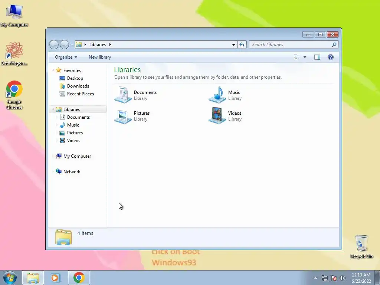The width and height of the screenshot is (380, 285).
Task: Open view options dropdown arrow
Action: click(x=305, y=57)
